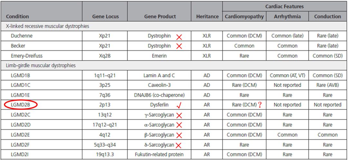This screenshot has width=348, height=160.
Task: Click the red X beside β-Sarcoglycan
Action: click(x=179, y=135)
